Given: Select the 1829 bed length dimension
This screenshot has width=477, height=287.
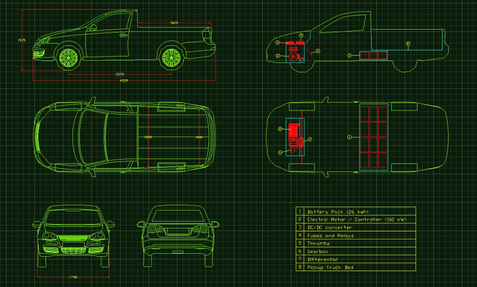Looking at the screenshot, I should pyautogui.click(x=174, y=23).
